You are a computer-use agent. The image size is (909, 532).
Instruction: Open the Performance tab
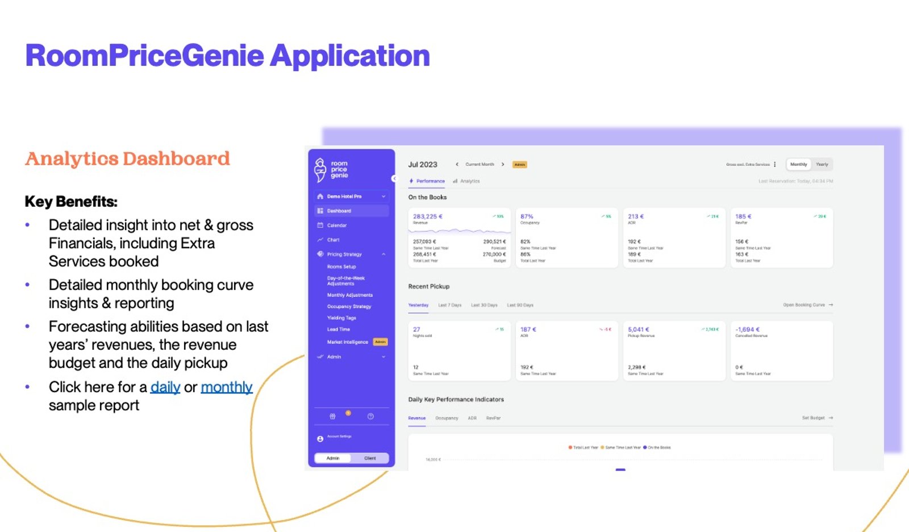pos(427,181)
